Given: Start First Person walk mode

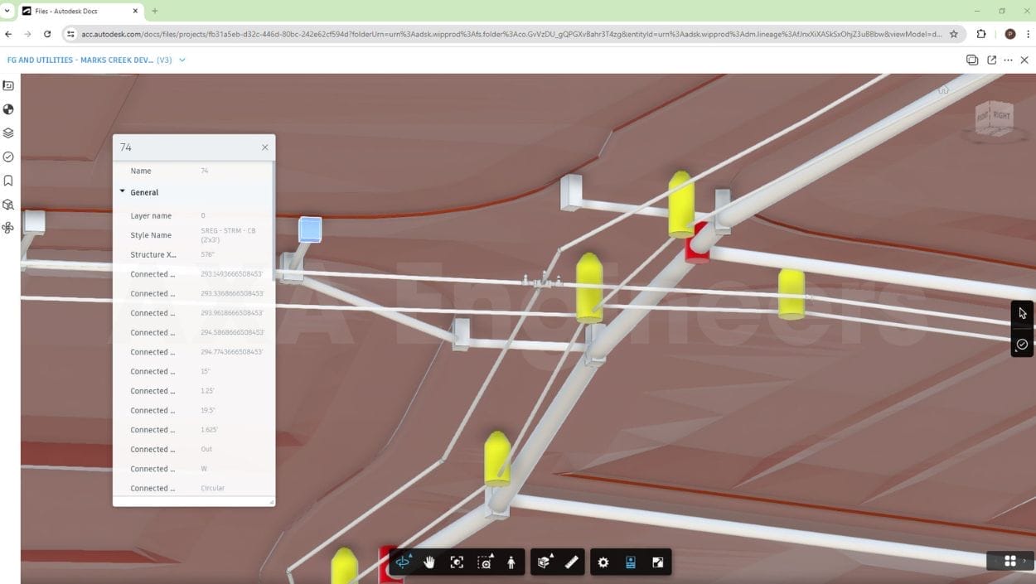Looking at the screenshot, I should 511,562.
